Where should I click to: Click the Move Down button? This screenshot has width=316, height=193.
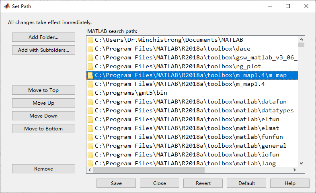coord(43,116)
